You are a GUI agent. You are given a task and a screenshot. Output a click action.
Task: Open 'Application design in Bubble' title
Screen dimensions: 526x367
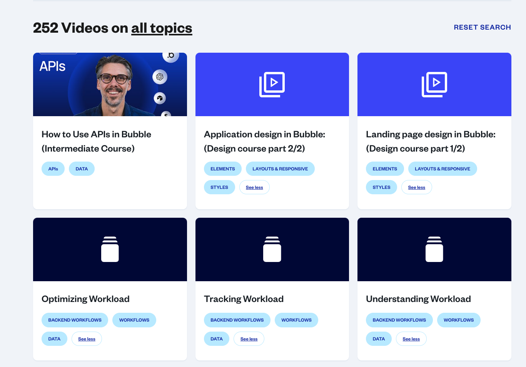coord(264,141)
